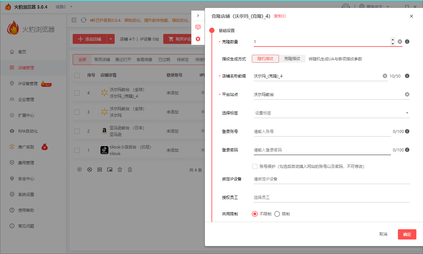Enable 账号保护 checkbox
Screen dimensions: 423x254
255,166
